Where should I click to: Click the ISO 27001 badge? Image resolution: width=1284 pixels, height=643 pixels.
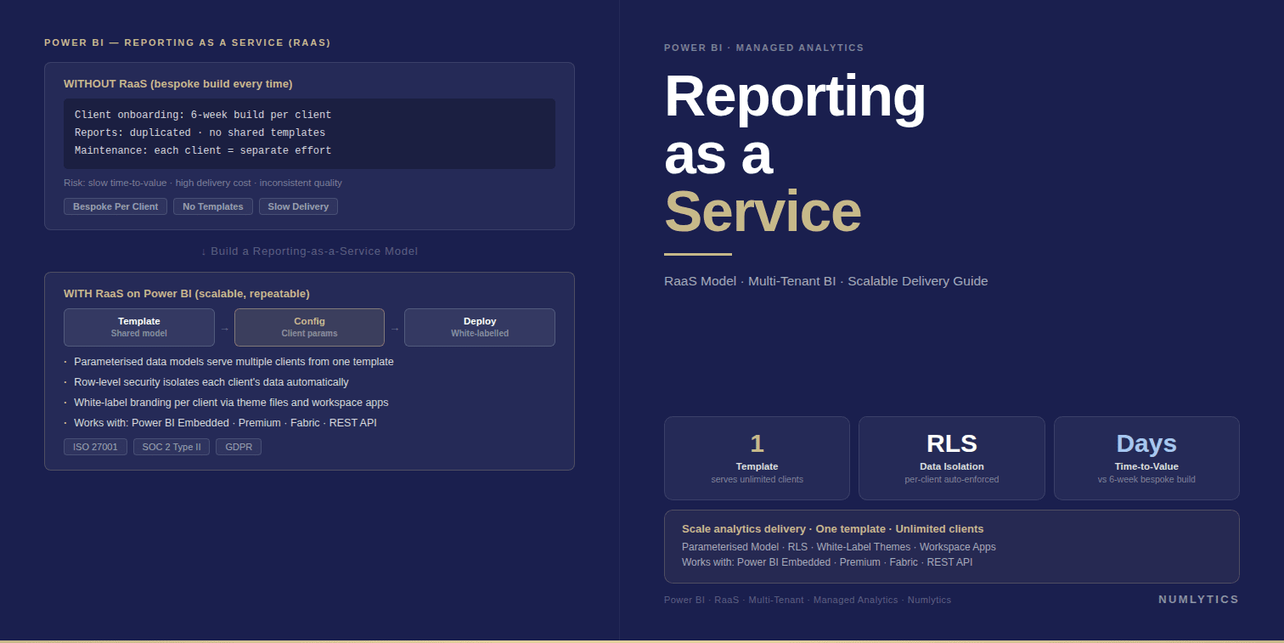tap(95, 447)
